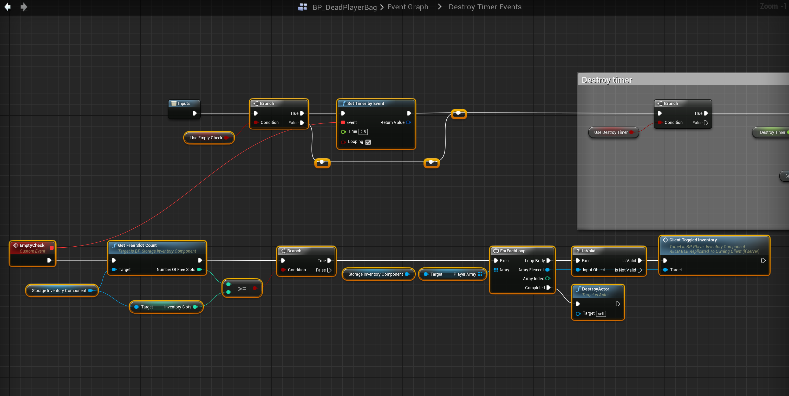Click the Inputs node icon
The image size is (789, 396).
pyautogui.click(x=174, y=103)
